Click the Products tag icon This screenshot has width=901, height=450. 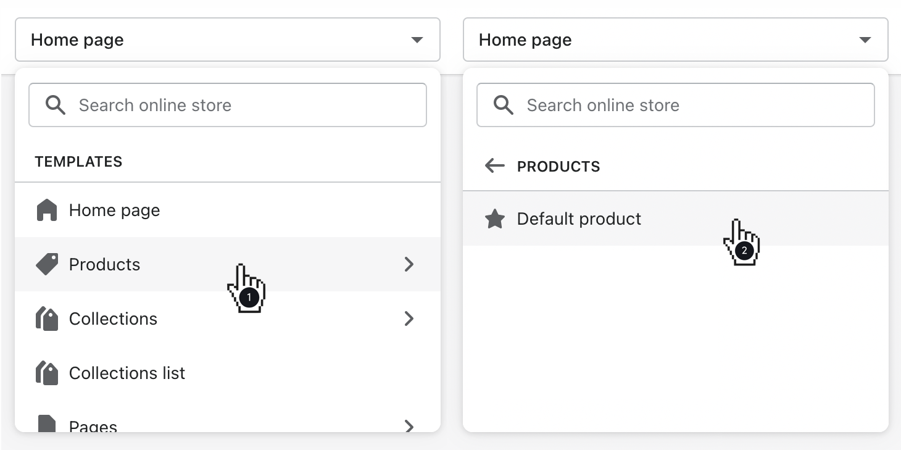(x=47, y=264)
